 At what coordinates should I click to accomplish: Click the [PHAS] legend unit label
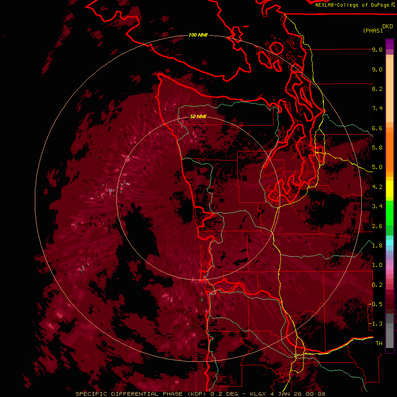[x=373, y=30]
